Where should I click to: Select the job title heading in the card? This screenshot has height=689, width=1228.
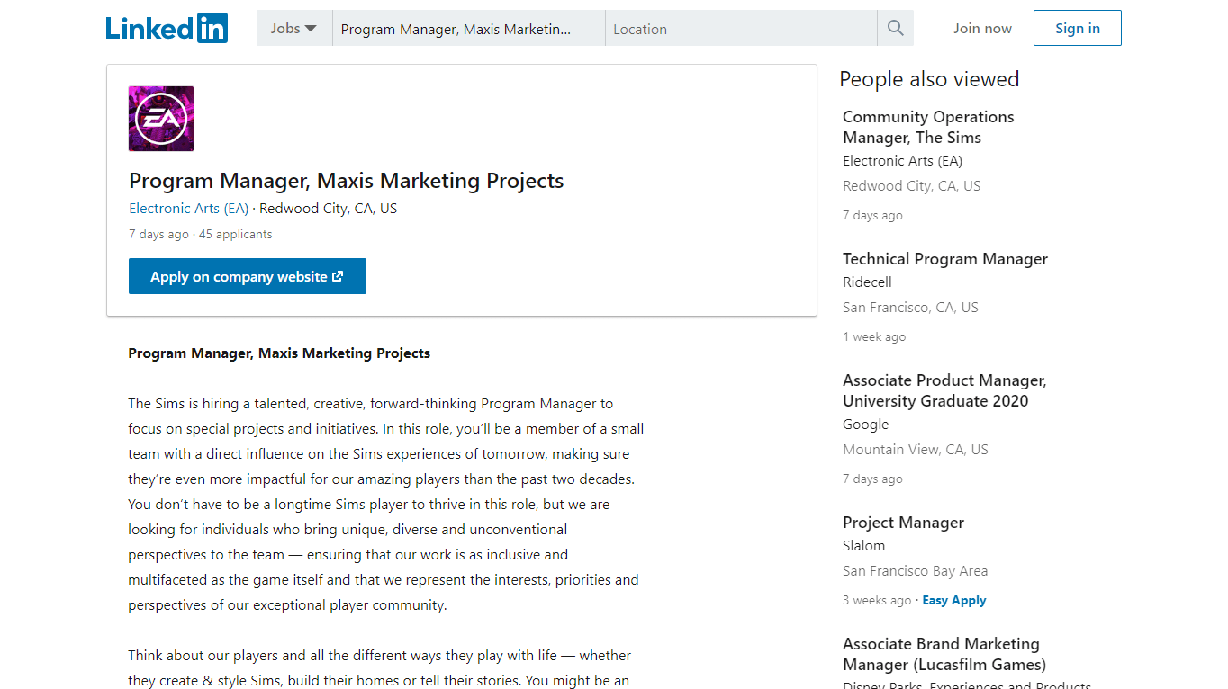click(347, 181)
